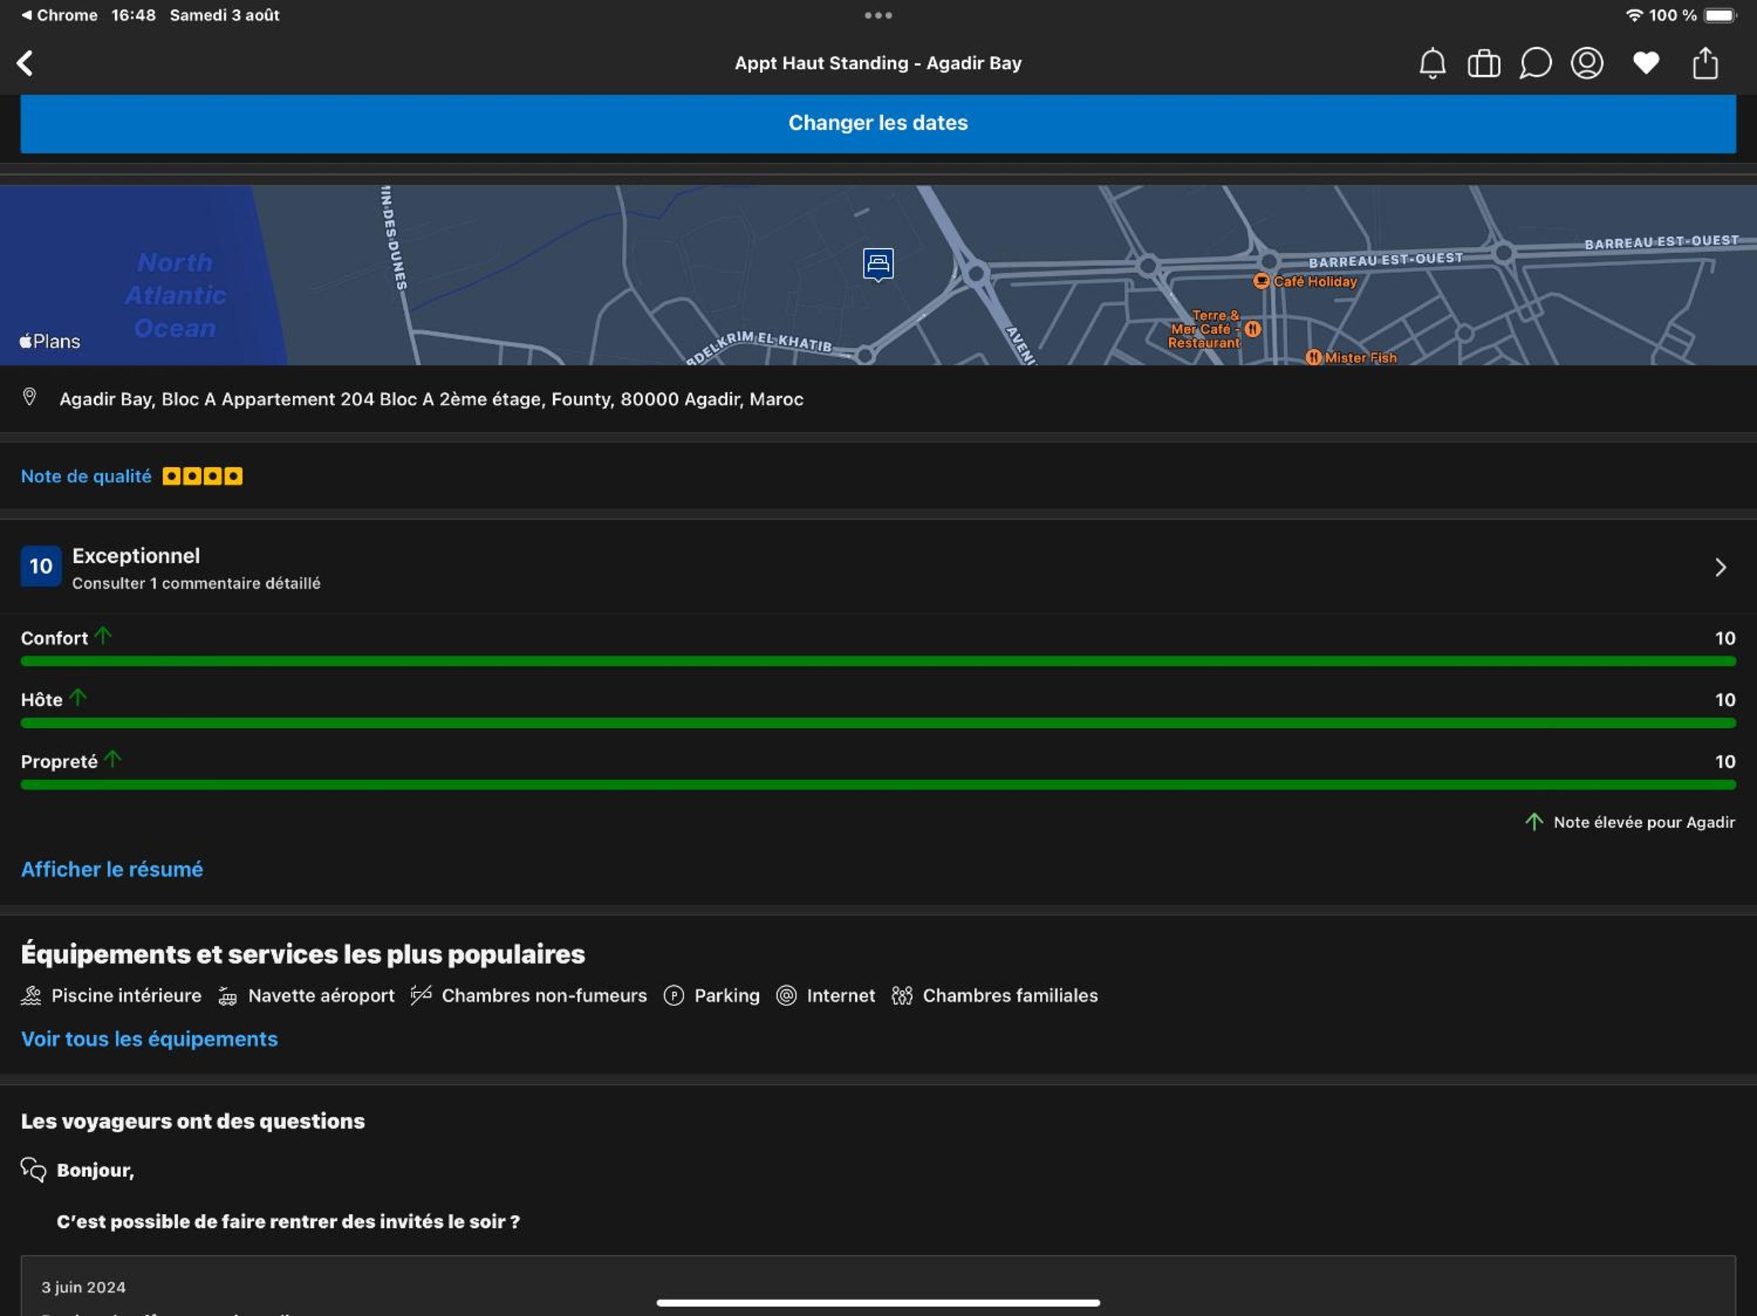Tap the multitasking three-dots menu
Image resolution: width=1757 pixels, height=1316 pixels.
878,15
